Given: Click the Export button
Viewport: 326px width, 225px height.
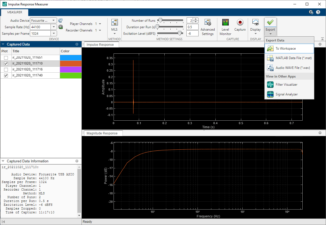Looking at the screenshot, I should 270,23.
